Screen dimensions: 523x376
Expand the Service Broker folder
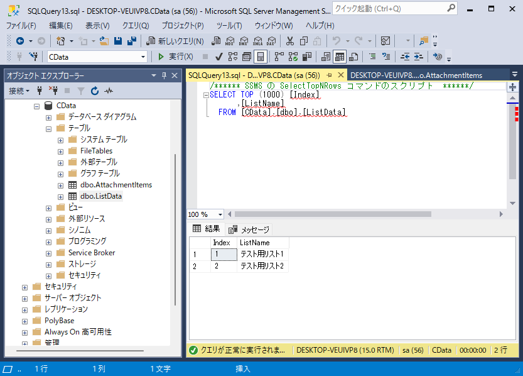[x=49, y=253]
